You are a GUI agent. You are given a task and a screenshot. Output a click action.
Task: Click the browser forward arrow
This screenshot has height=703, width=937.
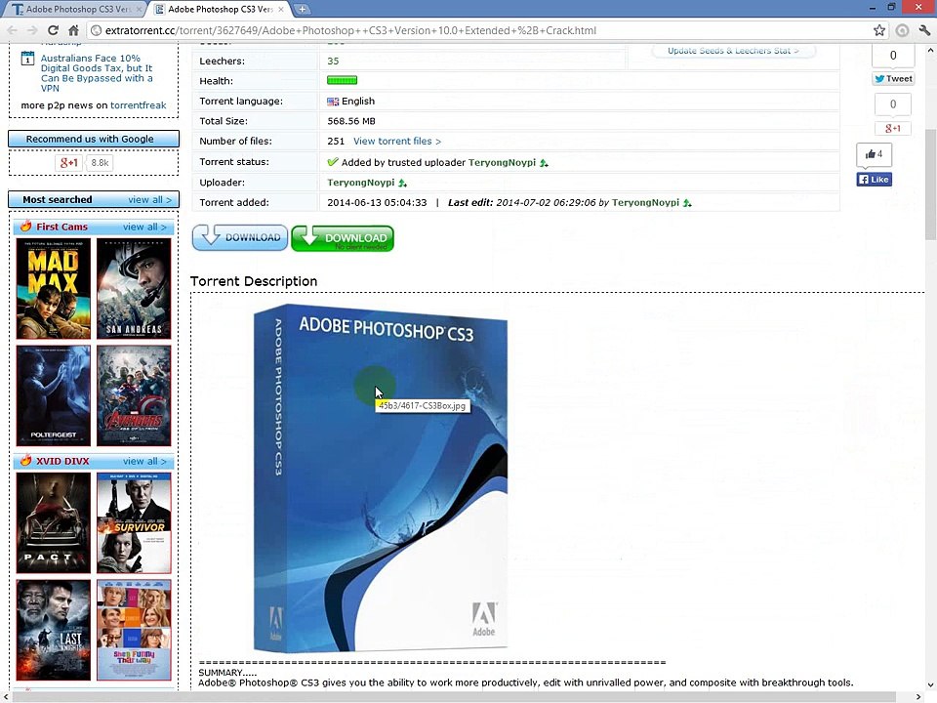coord(32,30)
